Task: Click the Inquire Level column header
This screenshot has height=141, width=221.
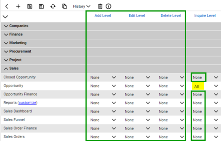Action: pos(205,15)
